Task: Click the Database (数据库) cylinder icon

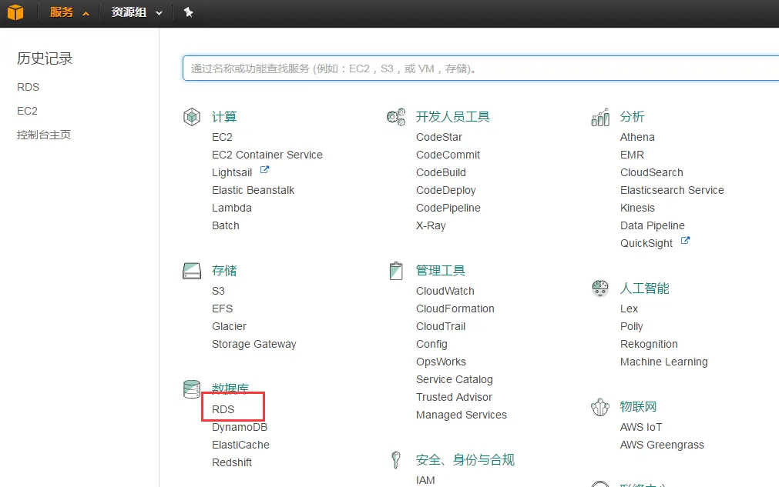Action: point(192,389)
